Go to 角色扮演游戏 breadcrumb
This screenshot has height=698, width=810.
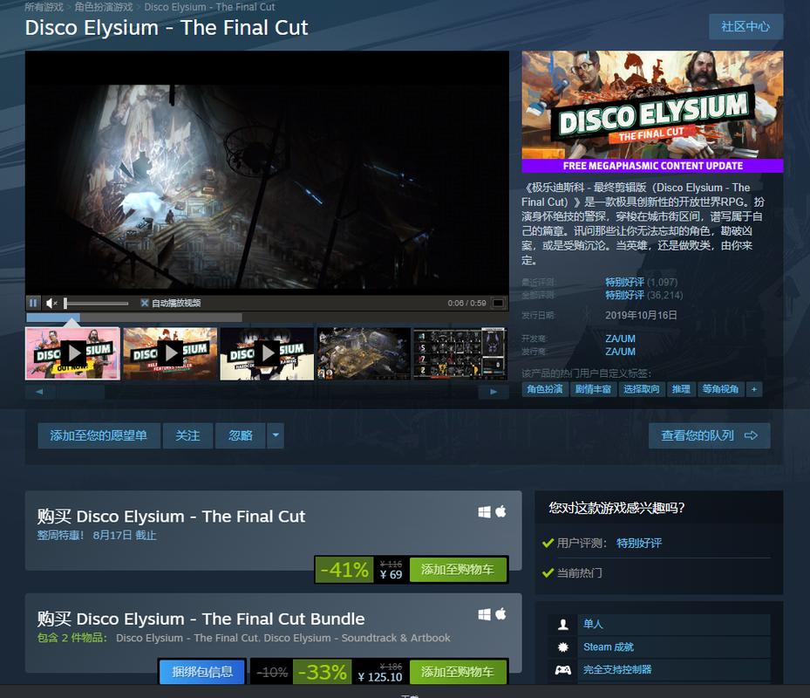[x=104, y=7]
